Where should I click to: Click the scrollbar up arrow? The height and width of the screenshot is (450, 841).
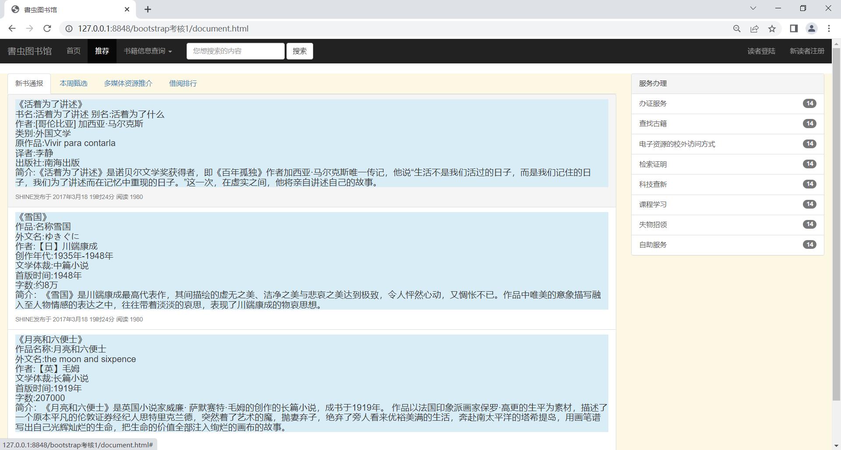point(836,43)
